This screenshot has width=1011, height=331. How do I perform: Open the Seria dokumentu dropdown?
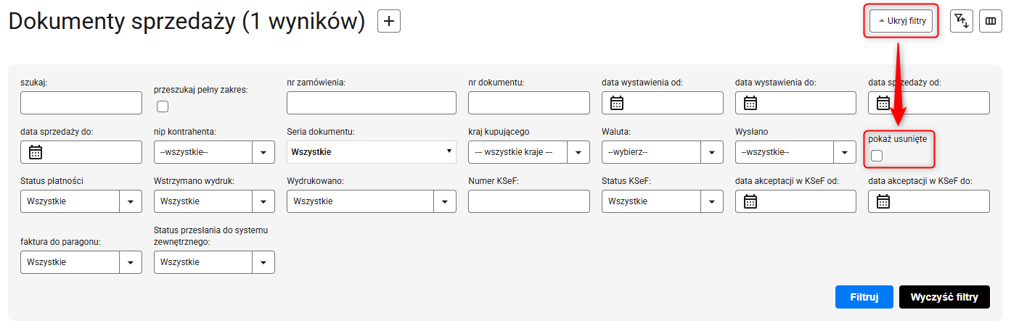point(371,152)
